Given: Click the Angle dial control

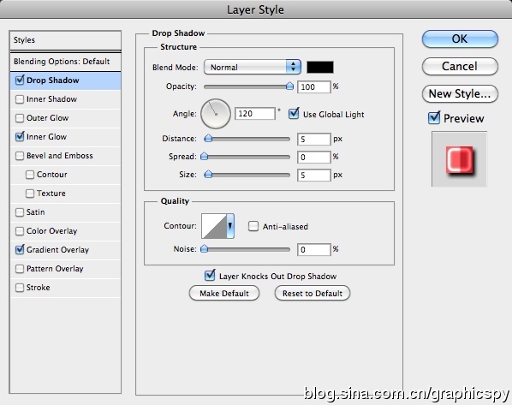Looking at the screenshot, I should pyautogui.click(x=216, y=114).
